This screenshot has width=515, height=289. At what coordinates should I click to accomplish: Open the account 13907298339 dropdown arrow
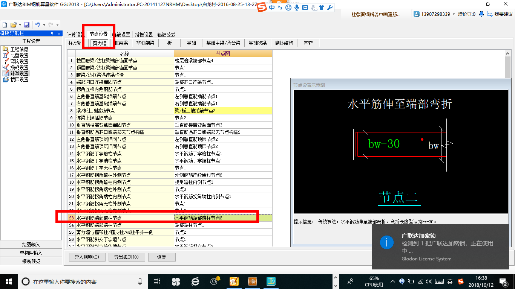tap(454, 14)
